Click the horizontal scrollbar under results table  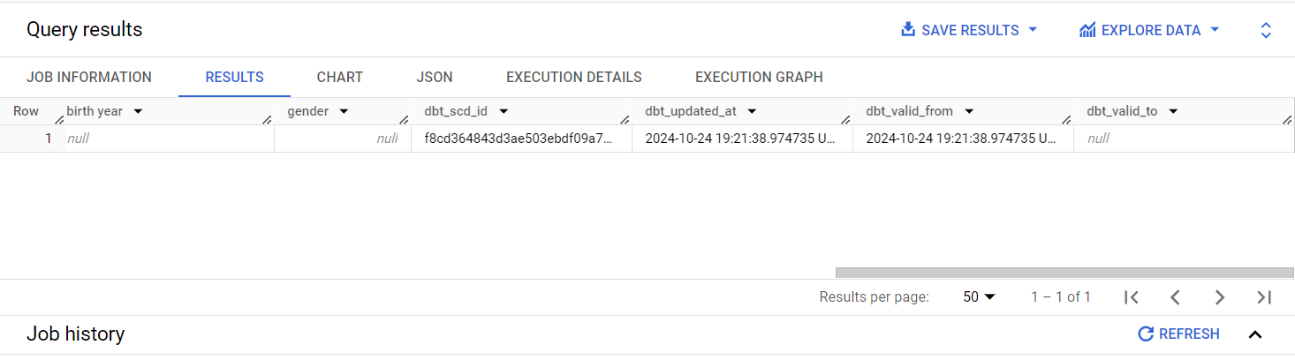pos(1064,273)
